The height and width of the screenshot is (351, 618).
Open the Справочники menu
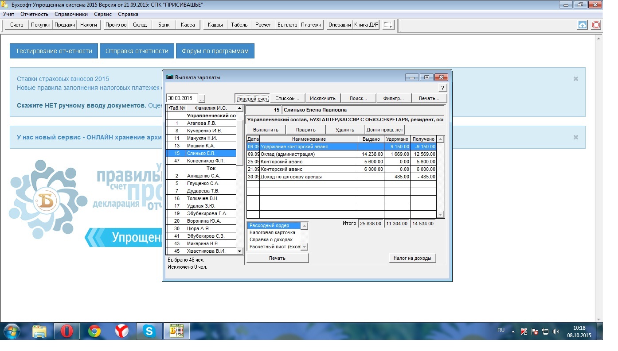point(71,14)
